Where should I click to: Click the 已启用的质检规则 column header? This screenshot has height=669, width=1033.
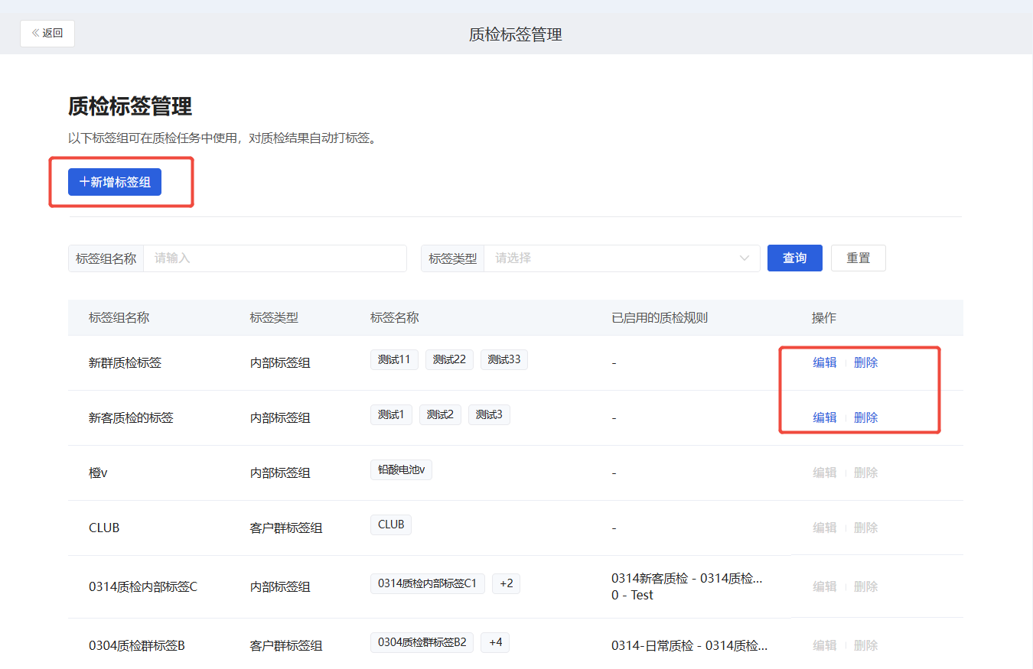[x=660, y=317]
